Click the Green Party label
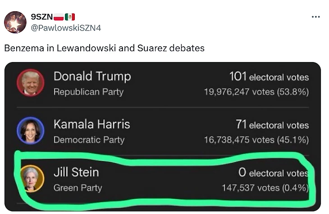Image resolution: width=329 pixels, height=214 pixels. click(x=78, y=187)
